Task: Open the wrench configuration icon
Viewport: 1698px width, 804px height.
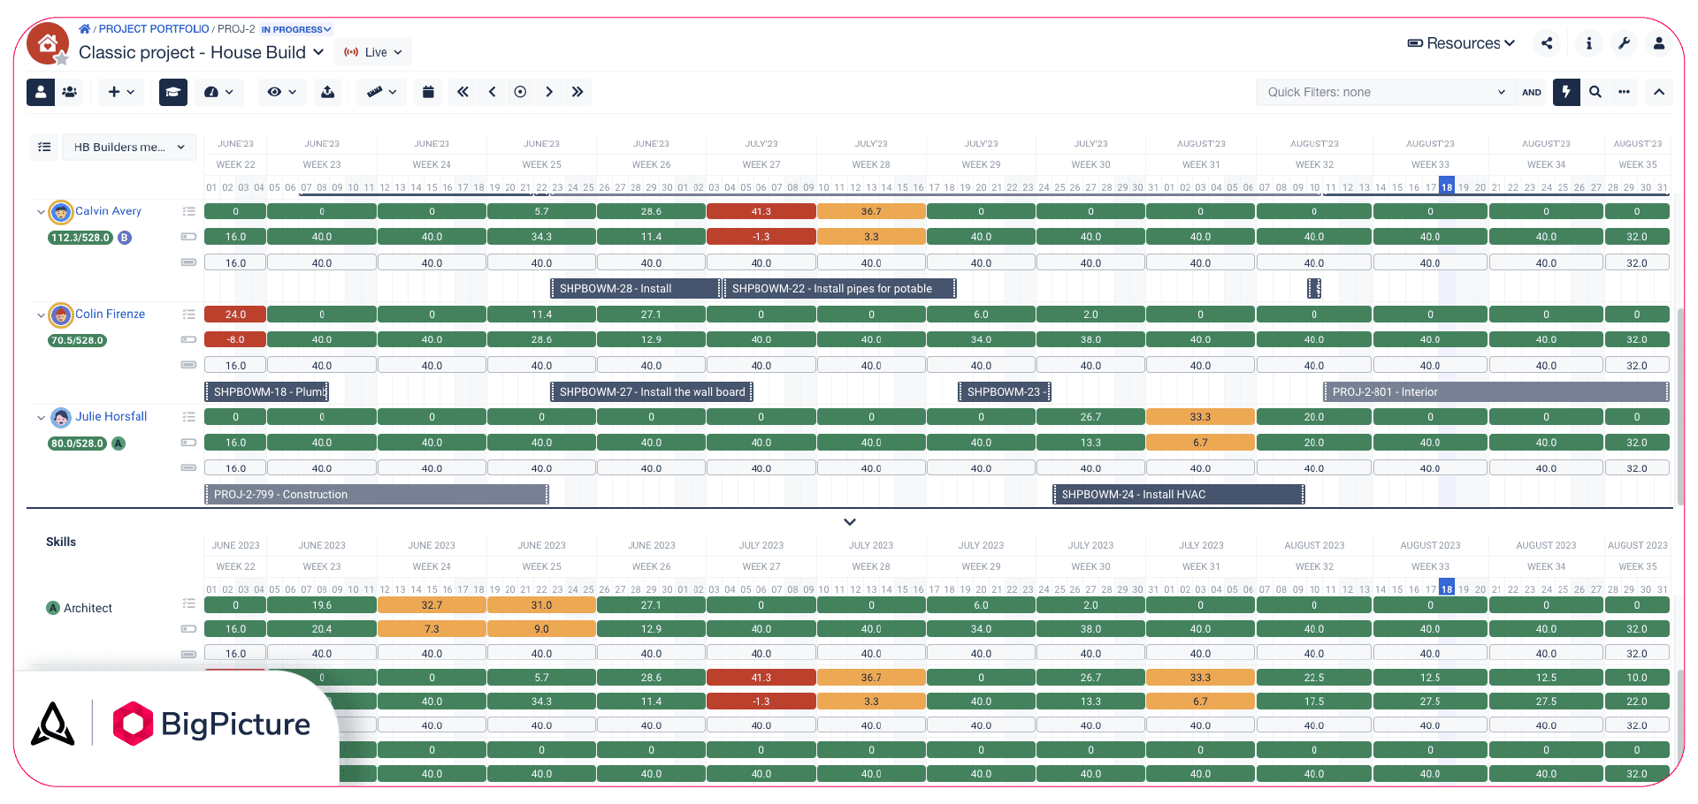Action: [1625, 43]
